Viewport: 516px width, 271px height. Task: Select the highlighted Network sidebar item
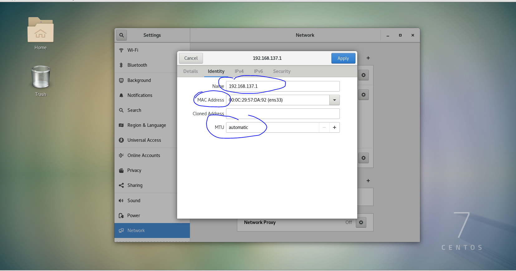tap(152, 231)
